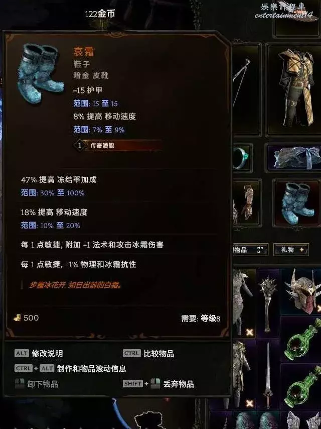Image resolution: width=321 pixels, height=429 pixels.
Task: Select the equipped blue fur boots slot
Action: tap(297, 203)
